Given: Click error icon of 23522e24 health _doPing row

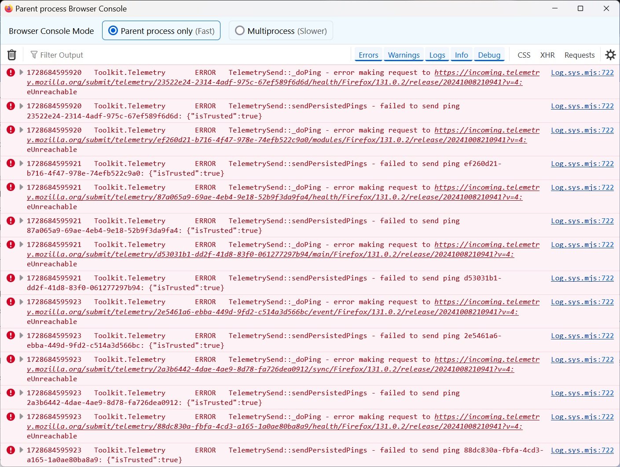Looking at the screenshot, I should [11, 72].
